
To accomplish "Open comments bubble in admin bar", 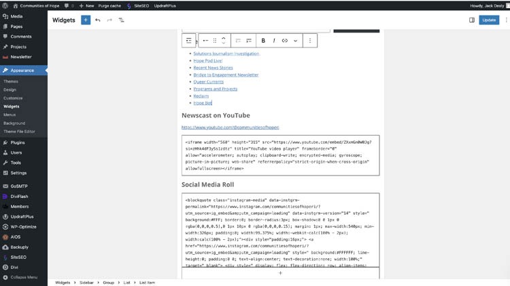I will [x=69, y=5].
